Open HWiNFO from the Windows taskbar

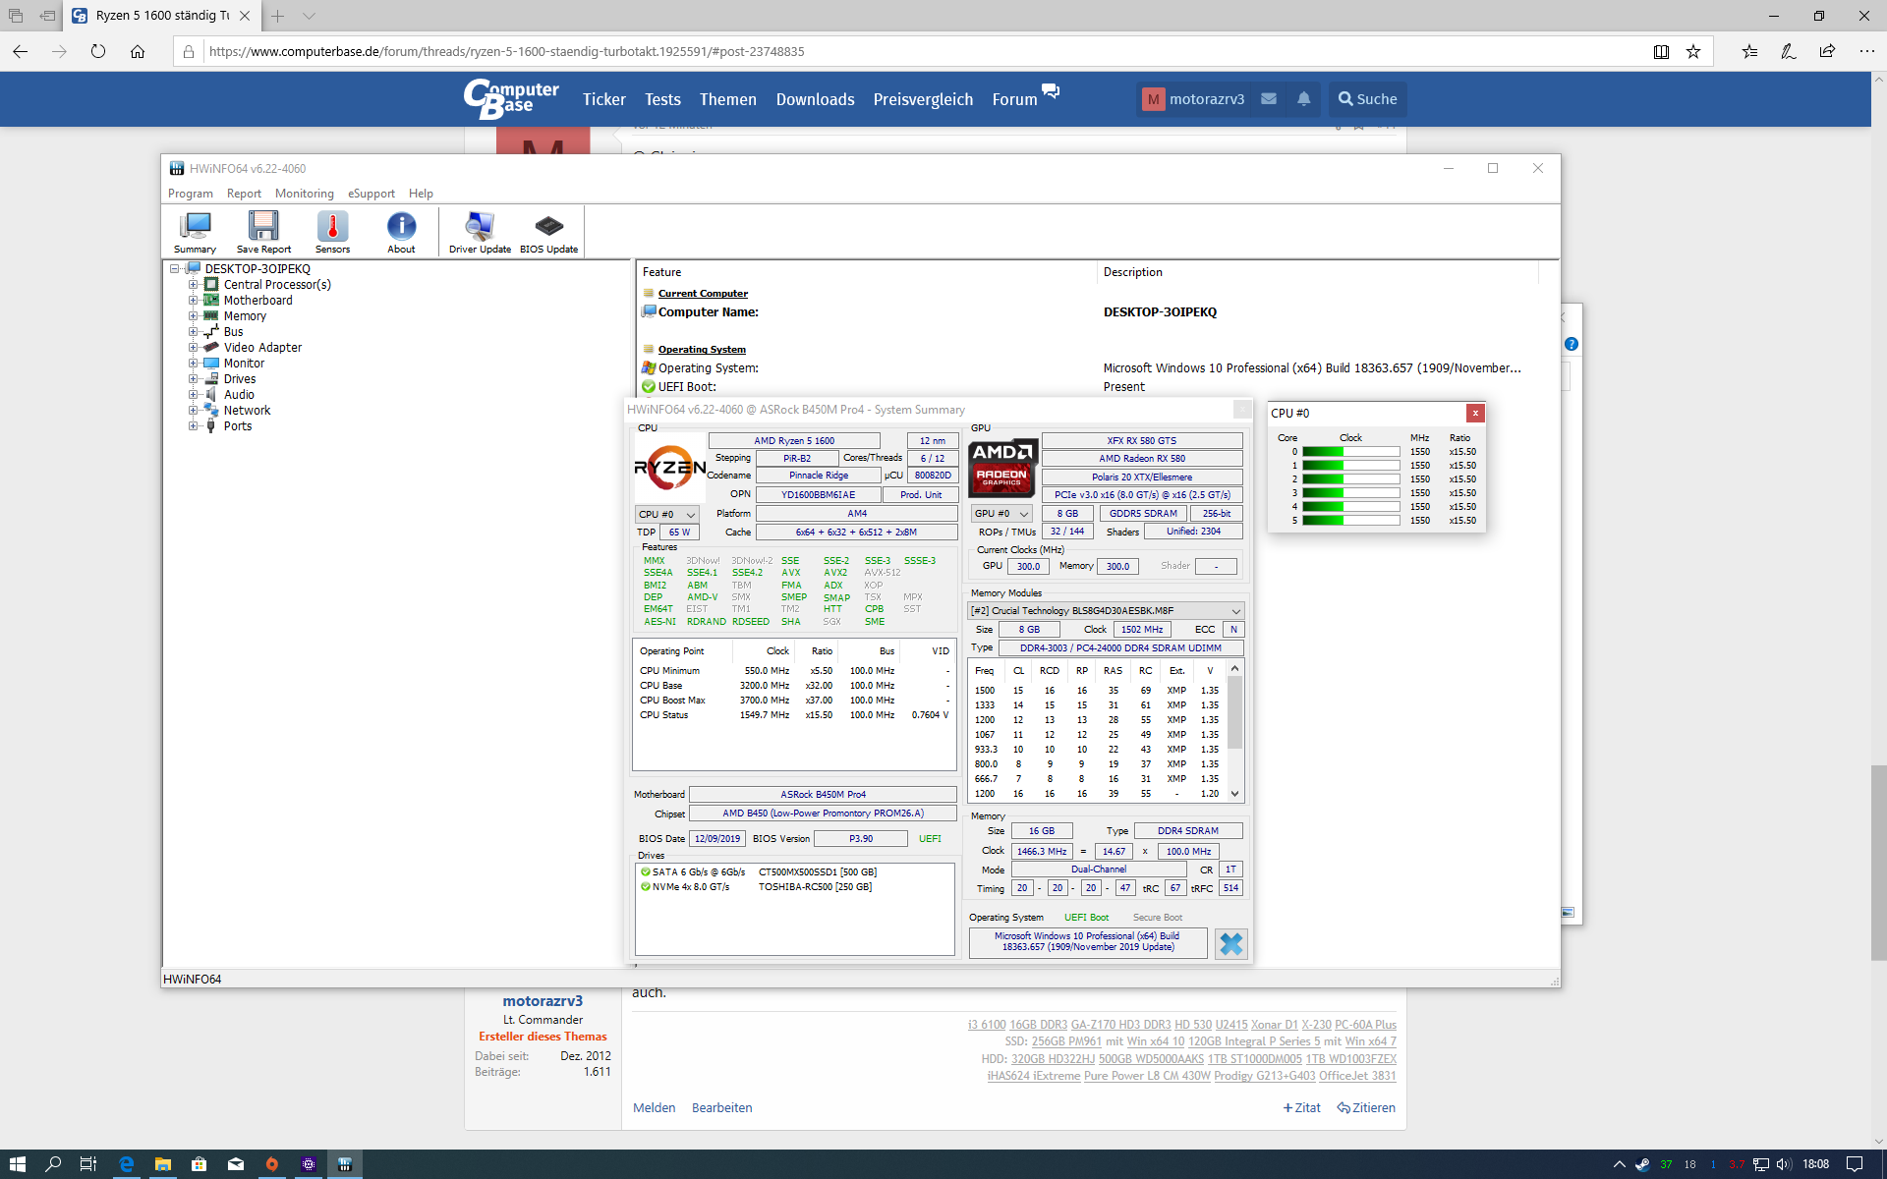point(344,1164)
